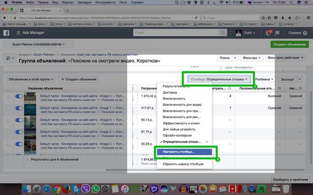Click the question mark help icon
Image resolution: width=313 pixels, height=195 pixels.
point(305,33)
